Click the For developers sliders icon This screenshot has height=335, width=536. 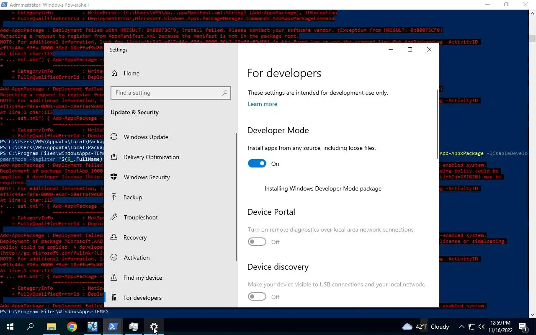[114, 298]
